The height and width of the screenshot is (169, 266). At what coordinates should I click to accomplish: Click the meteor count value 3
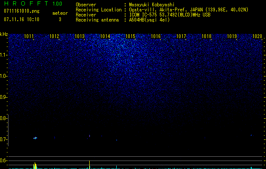tap(60, 19)
